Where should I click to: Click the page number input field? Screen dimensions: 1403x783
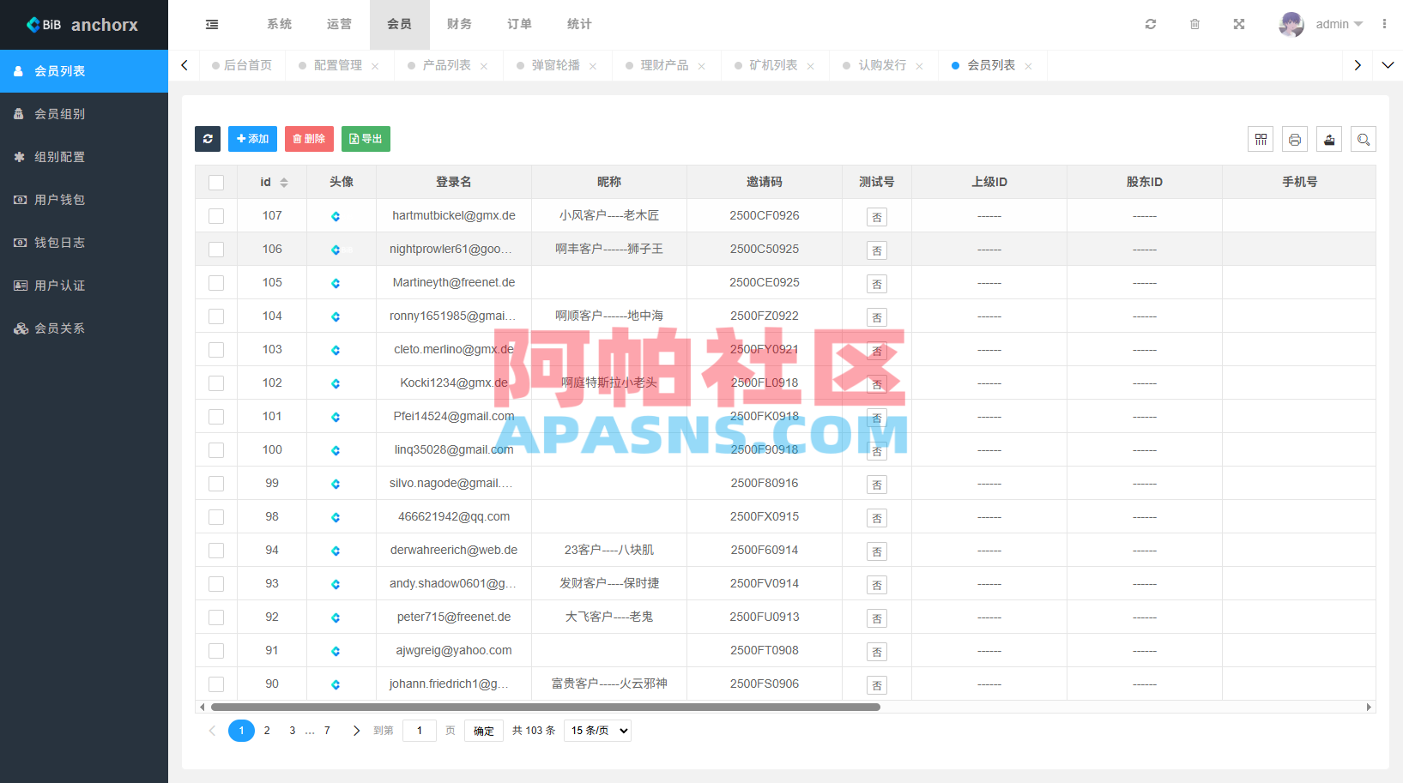[420, 731]
